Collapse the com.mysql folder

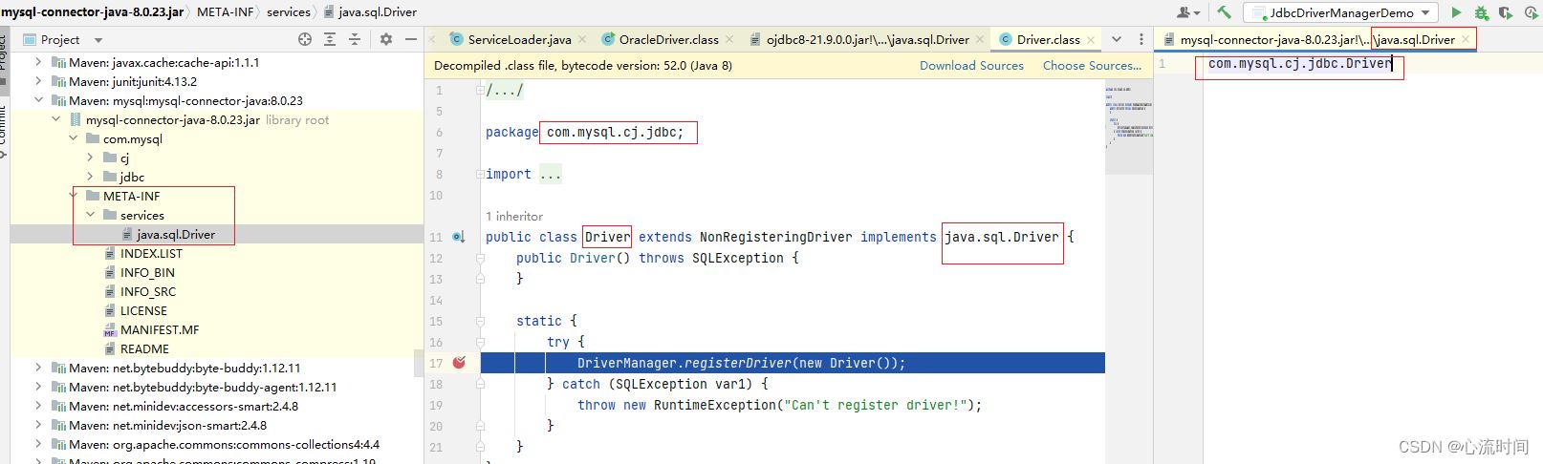[73, 138]
